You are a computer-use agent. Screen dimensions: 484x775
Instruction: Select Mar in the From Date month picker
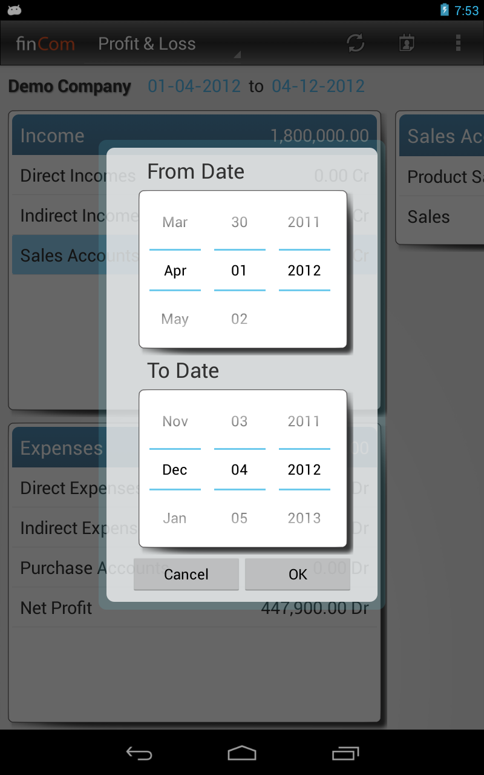[175, 222]
